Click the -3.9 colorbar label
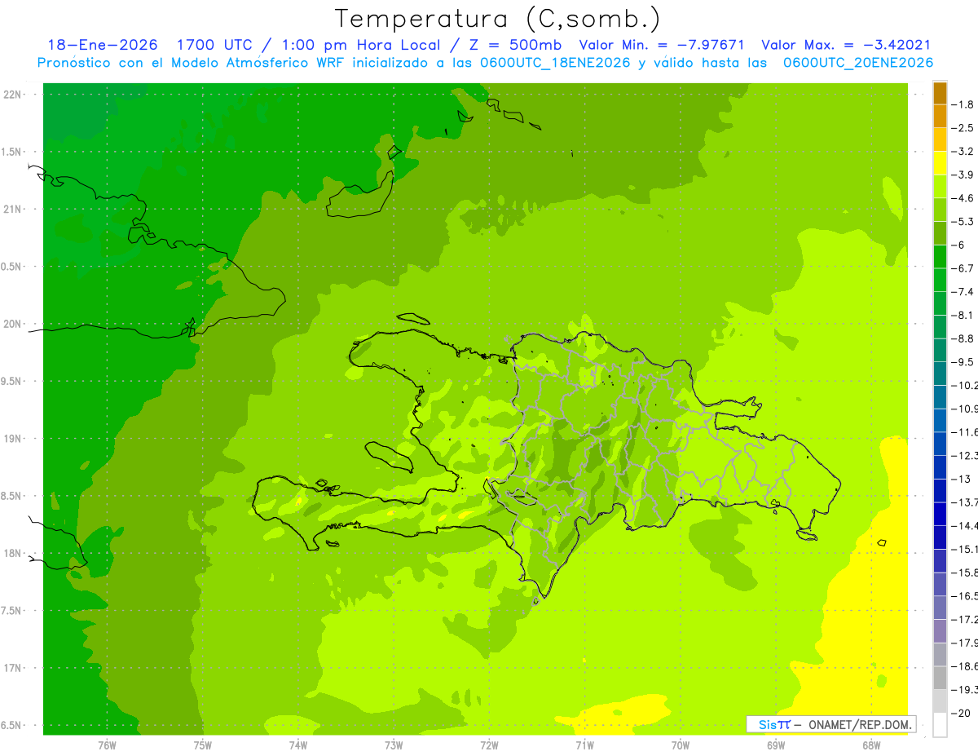The height and width of the screenshot is (756, 978). pos(963,175)
